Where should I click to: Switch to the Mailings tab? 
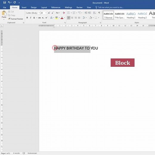pyautogui.click(x=68, y=7)
